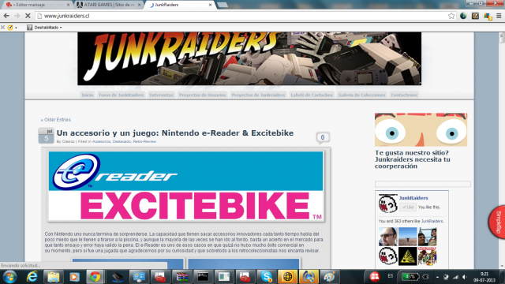505x284 pixels.
Task: Open the media player taskbar icon
Action: tap(74, 277)
